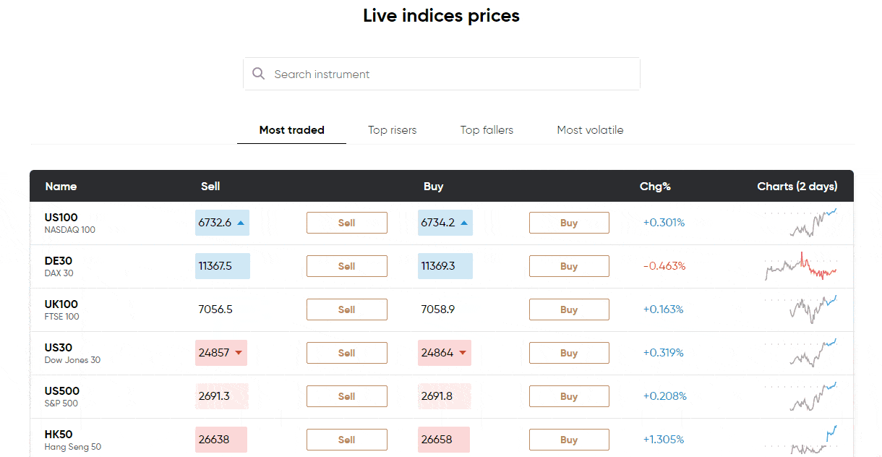The height and width of the screenshot is (457, 882).
Task: Open the US30 Dow Jones 30 instrument
Action: [72, 353]
